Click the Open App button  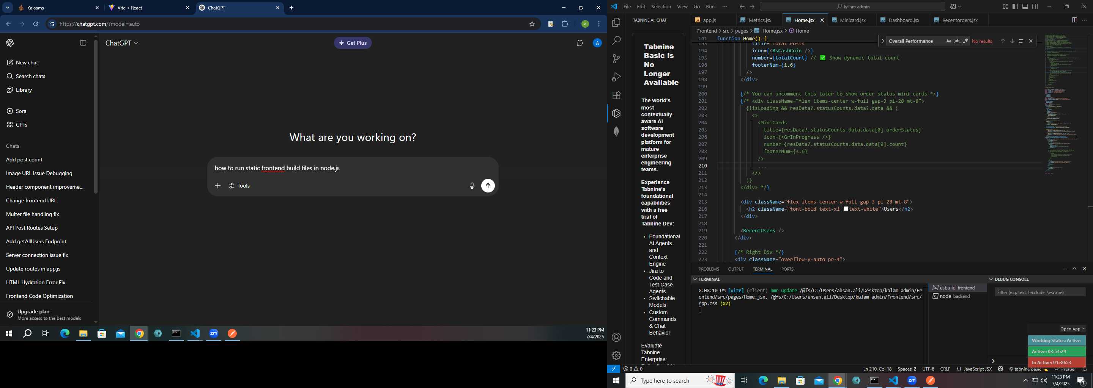click(1072, 329)
